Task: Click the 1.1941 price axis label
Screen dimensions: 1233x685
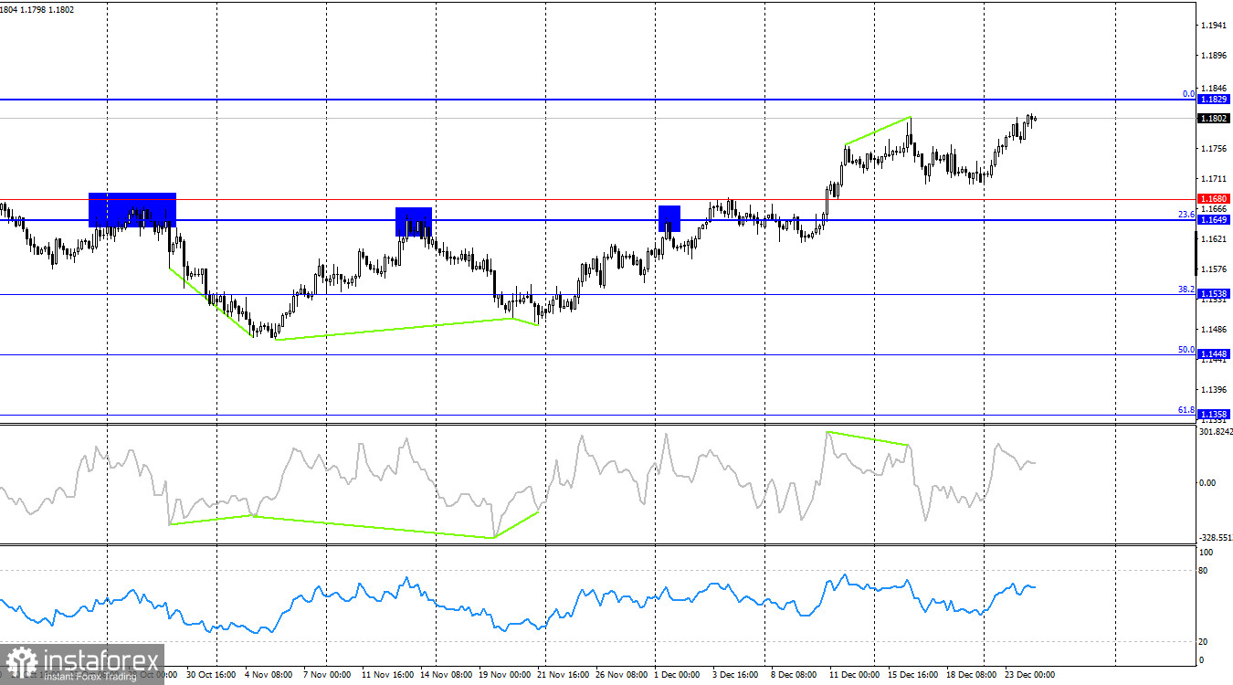Action: [x=1213, y=25]
